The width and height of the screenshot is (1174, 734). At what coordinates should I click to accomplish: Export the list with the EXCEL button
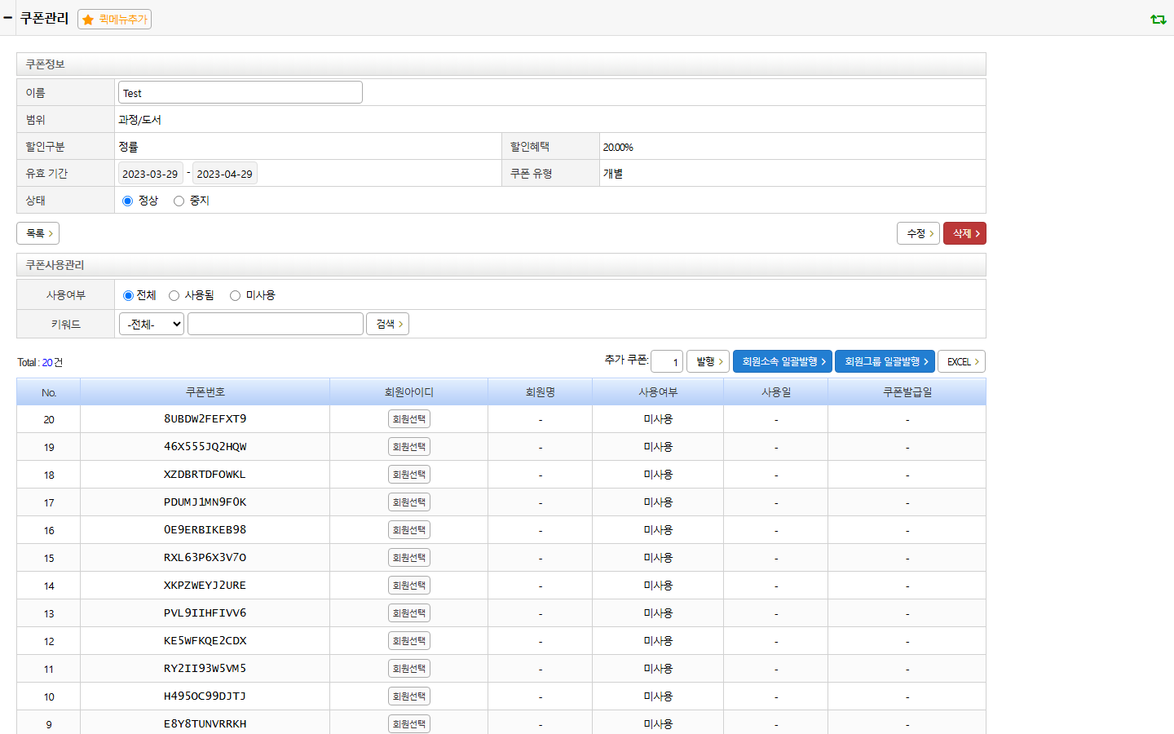click(x=962, y=361)
